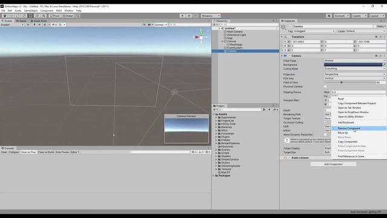
Task: Toggle Pivot handle position button
Action: point(55,16)
